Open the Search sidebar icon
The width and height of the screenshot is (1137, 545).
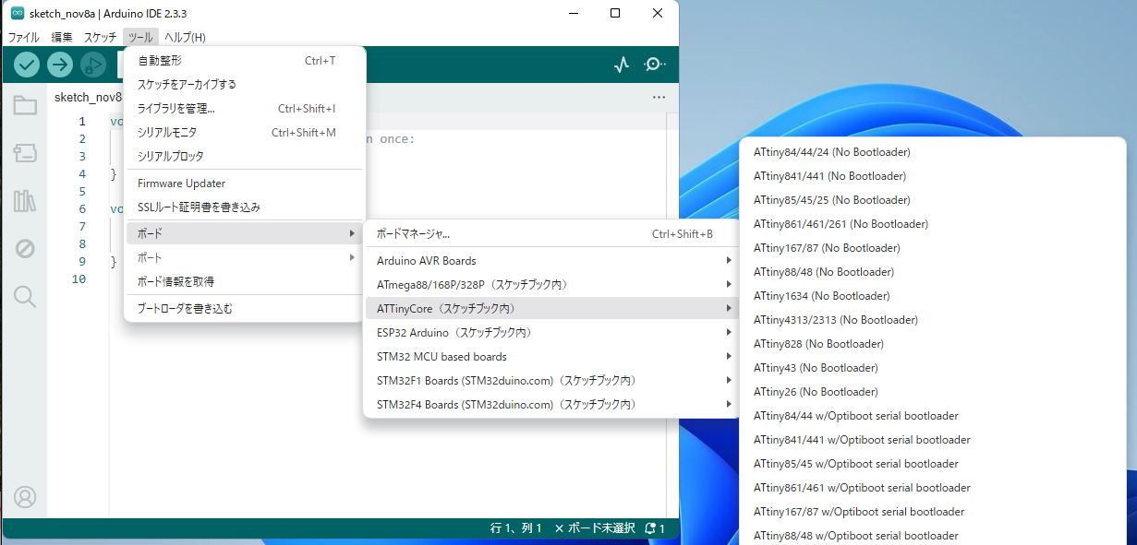(x=25, y=296)
